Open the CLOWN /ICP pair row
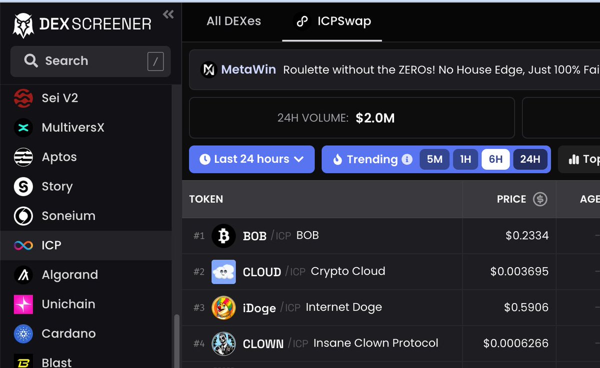The width and height of the screenshot is (600, 368). click(391, 344)
